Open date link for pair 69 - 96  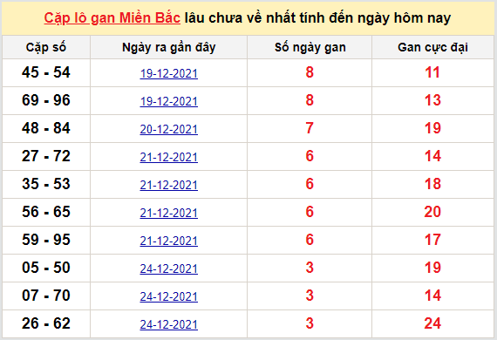168,101
